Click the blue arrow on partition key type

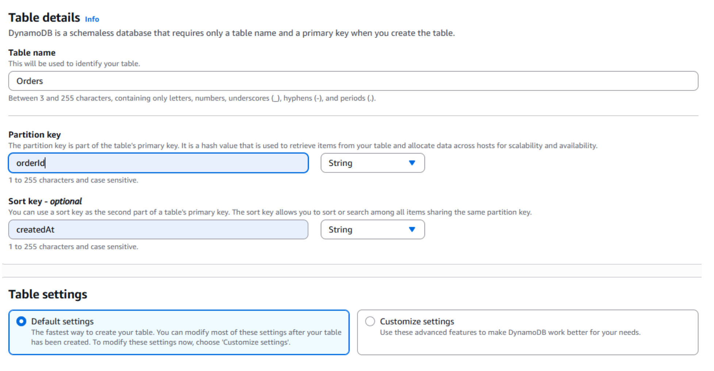coord(412,163)
